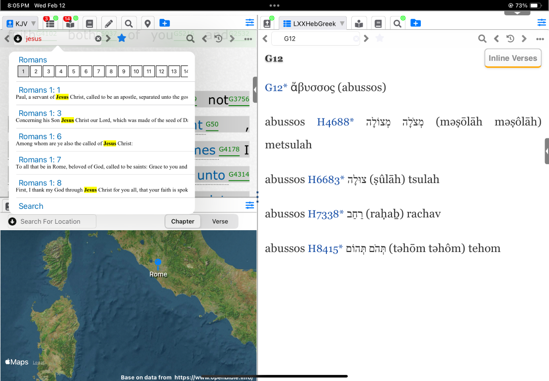Viewport: 549px width, 381px height.
Task: Click the map pin location tab icon
Action: 147,23
